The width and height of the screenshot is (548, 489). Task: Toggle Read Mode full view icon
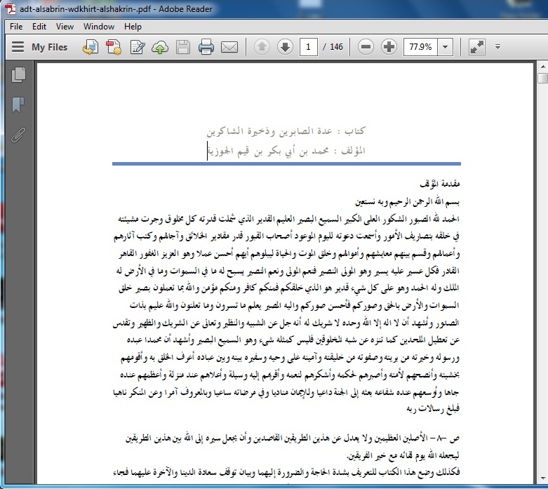click(476, 47)
